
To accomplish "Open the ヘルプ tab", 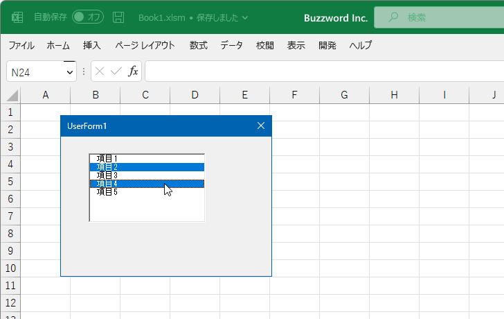I will pyautogui.click(x=360, y=45).
